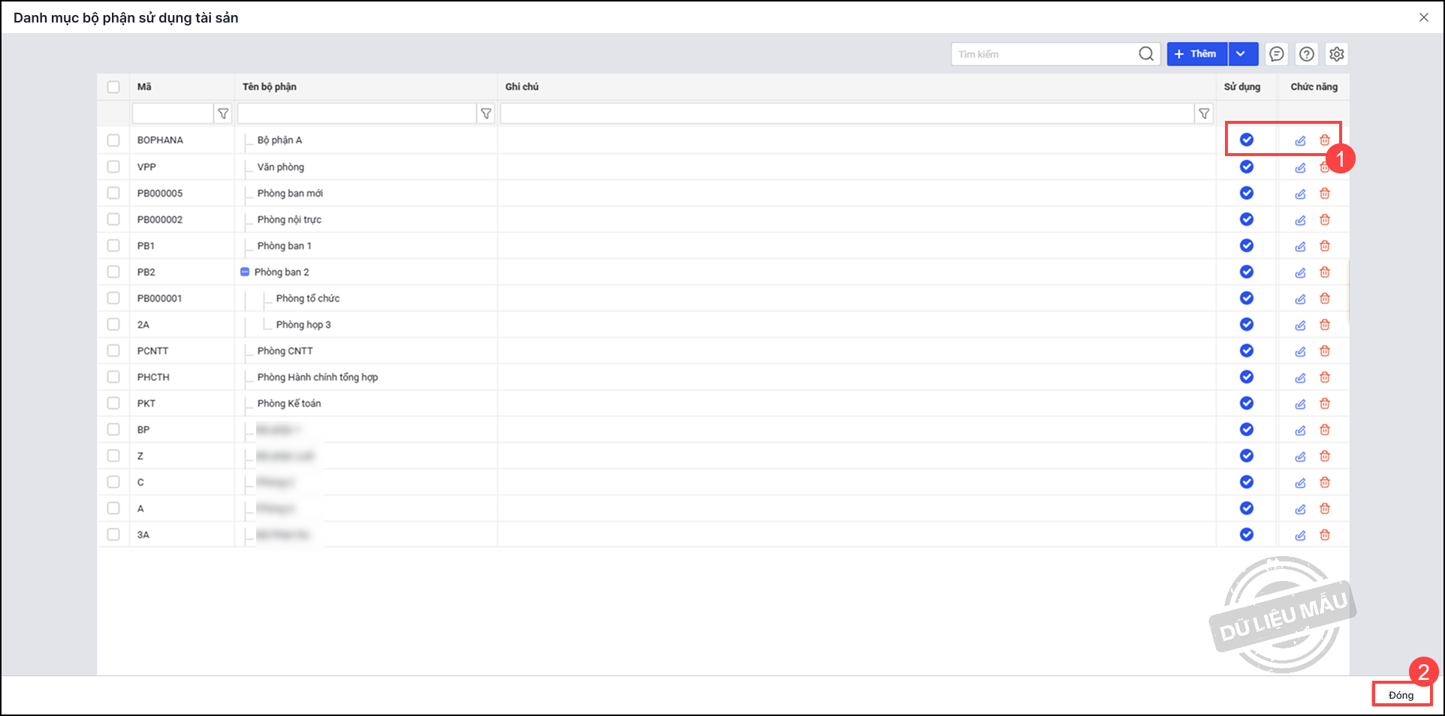Image resolution: width=1445 pixels, height=716 pixels.
Task: Edit the BOPHANA row
Action: (1300, 140)
